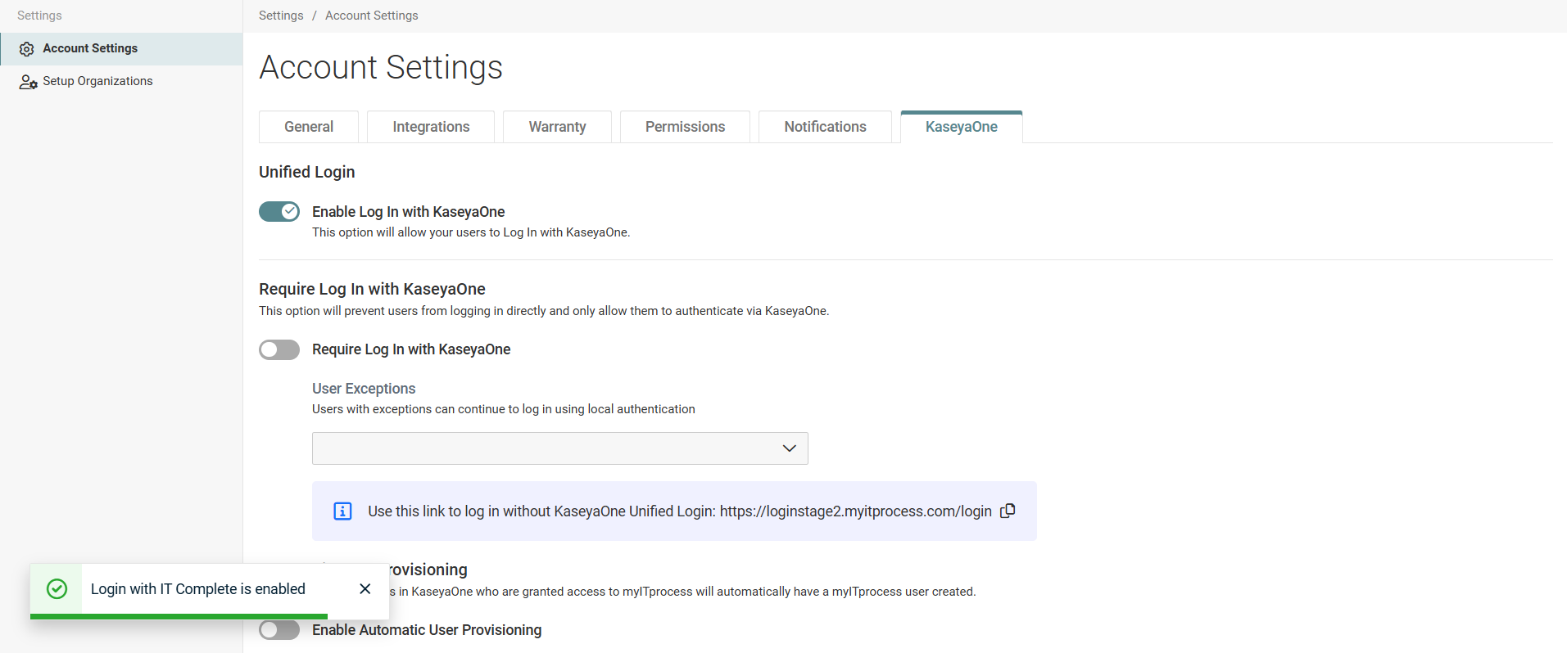
Task: Go to the Permissions tab
Action: (685, 127)
